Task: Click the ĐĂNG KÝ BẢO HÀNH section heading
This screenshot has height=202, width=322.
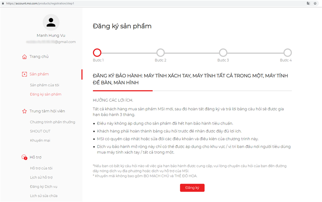Action: click(190, 79)
